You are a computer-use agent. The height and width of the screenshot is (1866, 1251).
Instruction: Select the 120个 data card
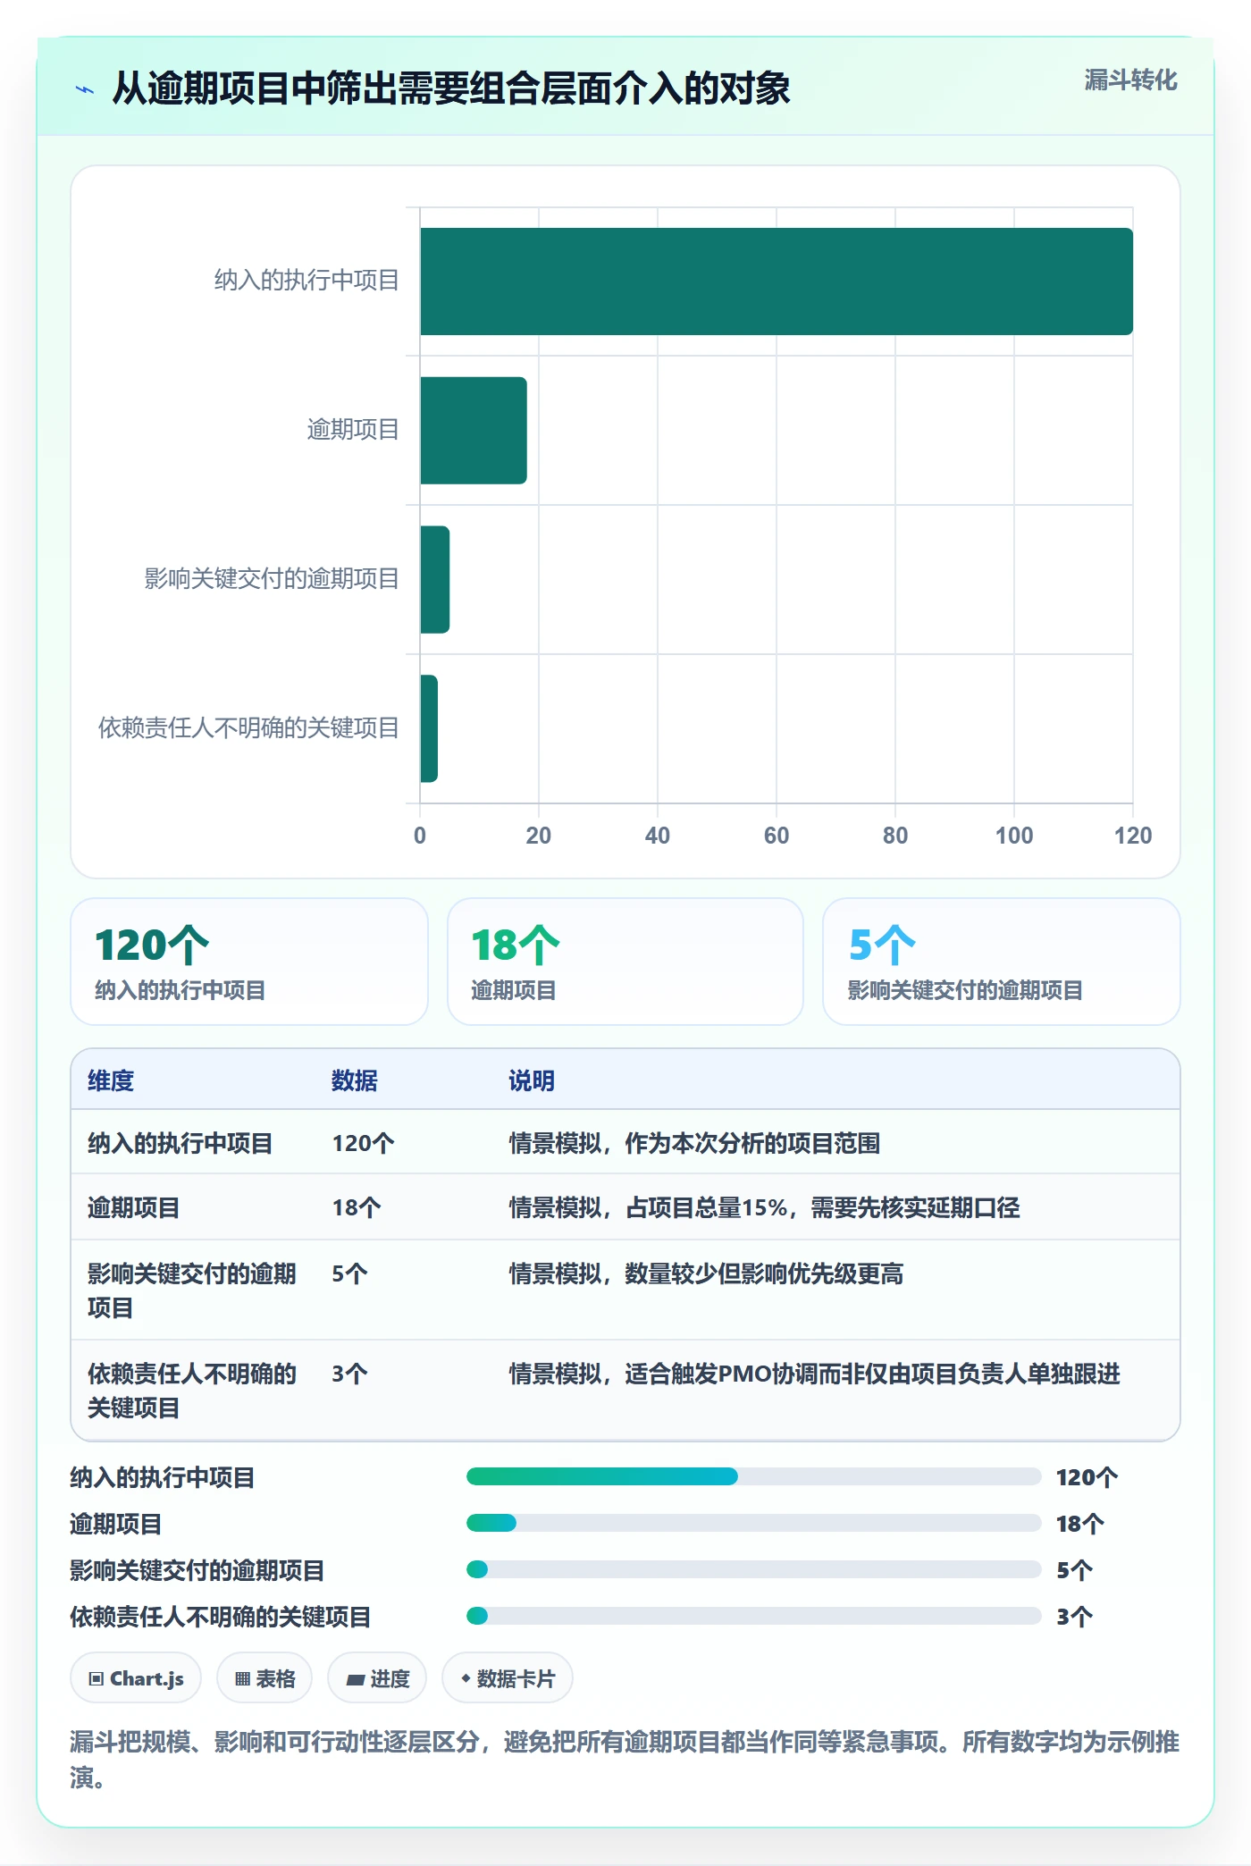pyautogui.click(x=249, y=962)
